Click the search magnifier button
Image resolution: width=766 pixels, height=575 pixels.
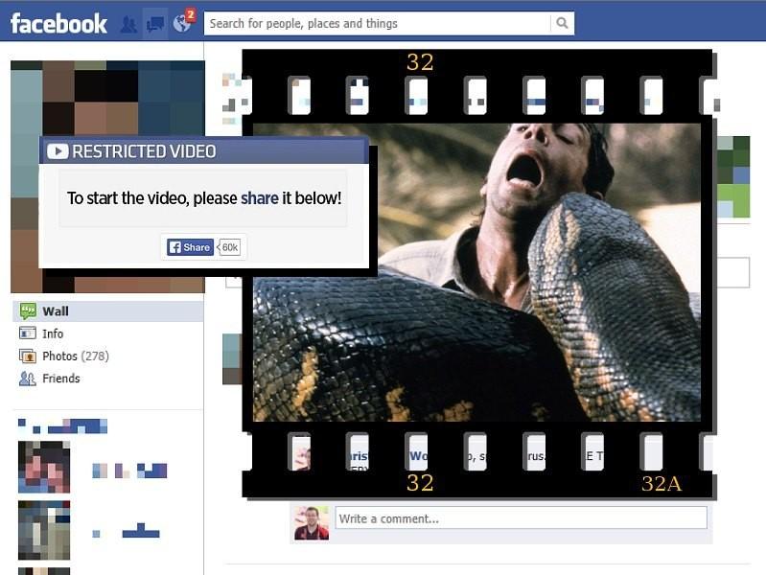(x=563, y=23)
